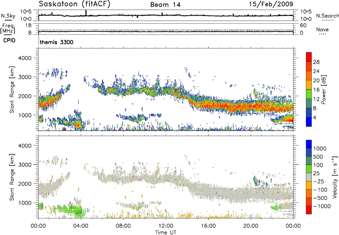
Task: Pick the bright green segment of the velocity colorbar
Action: point(309,169)
